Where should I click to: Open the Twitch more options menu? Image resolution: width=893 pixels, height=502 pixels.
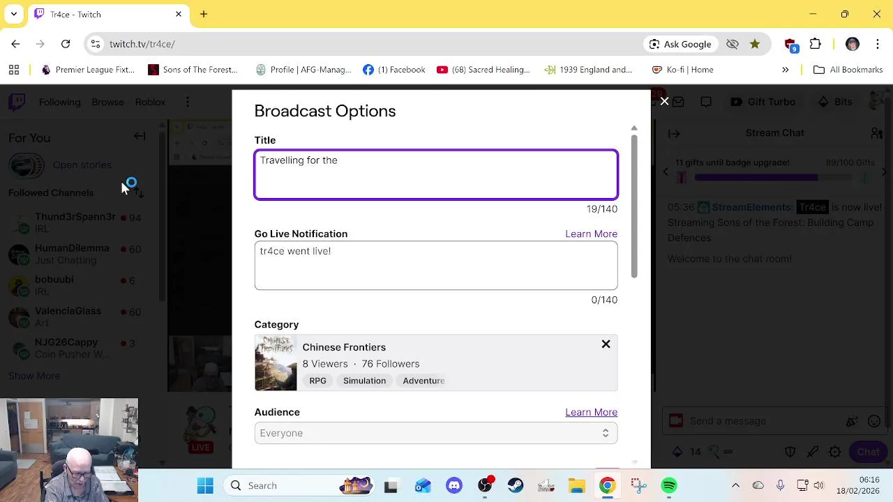point(187,102)
